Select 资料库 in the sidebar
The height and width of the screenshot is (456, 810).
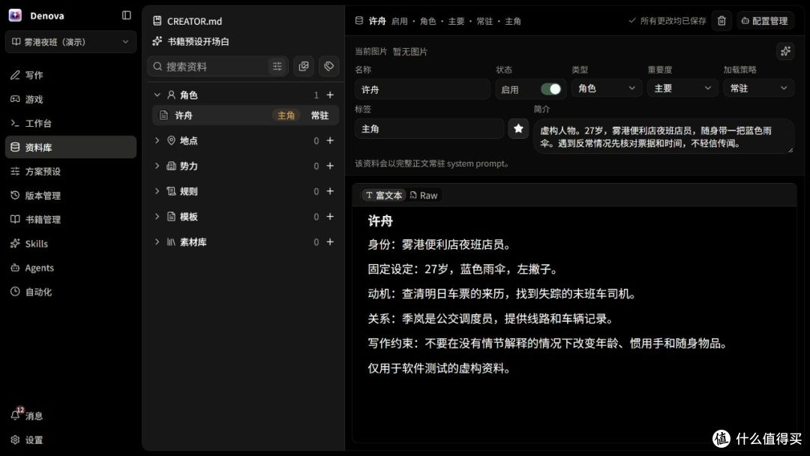coord(70,147)
